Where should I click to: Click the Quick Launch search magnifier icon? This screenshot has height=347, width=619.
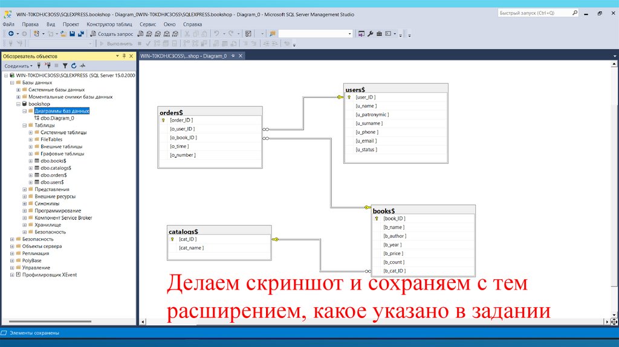(575, 13)
